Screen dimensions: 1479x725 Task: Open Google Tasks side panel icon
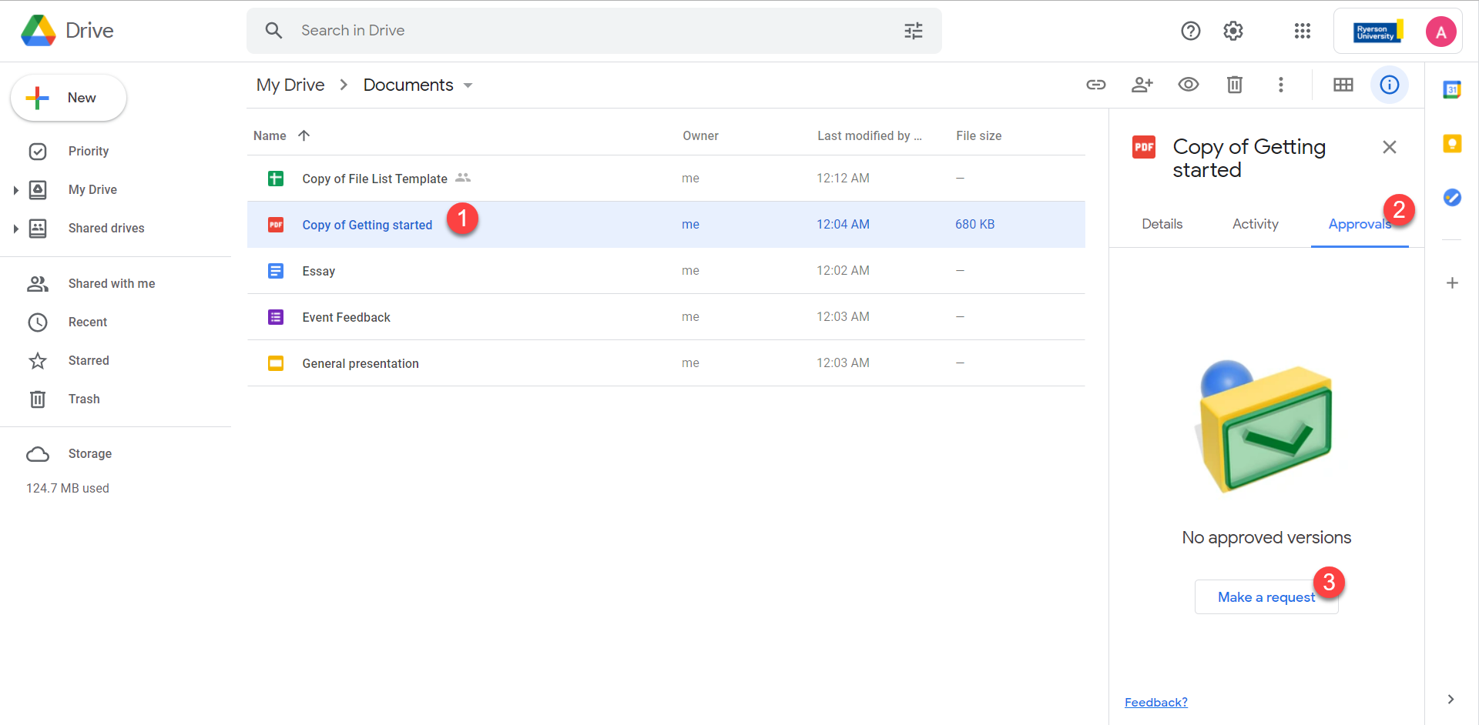coord(1452,198)
